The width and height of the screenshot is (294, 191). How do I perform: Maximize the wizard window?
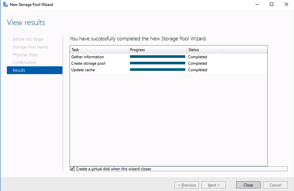[272, 5]
